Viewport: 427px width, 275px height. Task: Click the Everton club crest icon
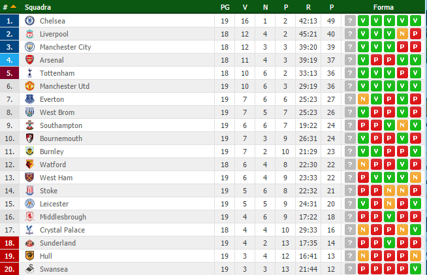[29, 99]
